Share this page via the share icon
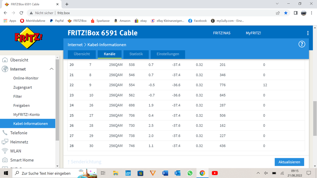The height and width of the screenshot is (178, 317). coord(278,13)
